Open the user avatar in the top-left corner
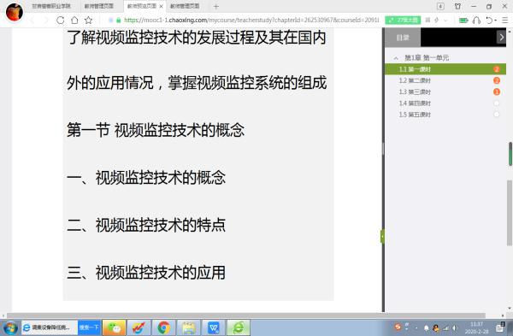 pyautogui.click(x=14, y=12)
